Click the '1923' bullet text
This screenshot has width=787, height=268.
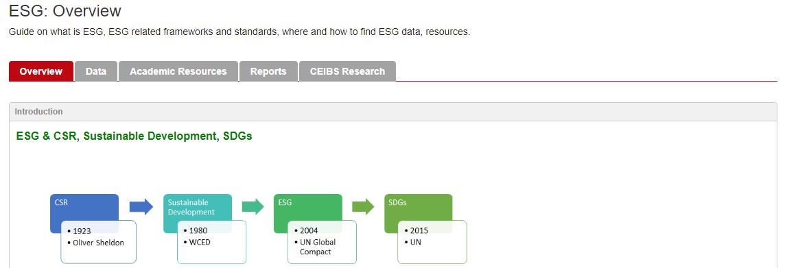click(x=82, y=231)
